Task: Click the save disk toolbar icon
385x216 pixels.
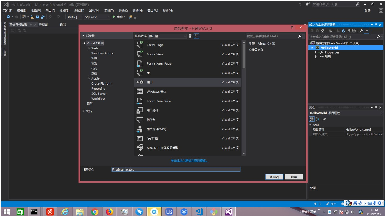Action: [x=38, y=17]
